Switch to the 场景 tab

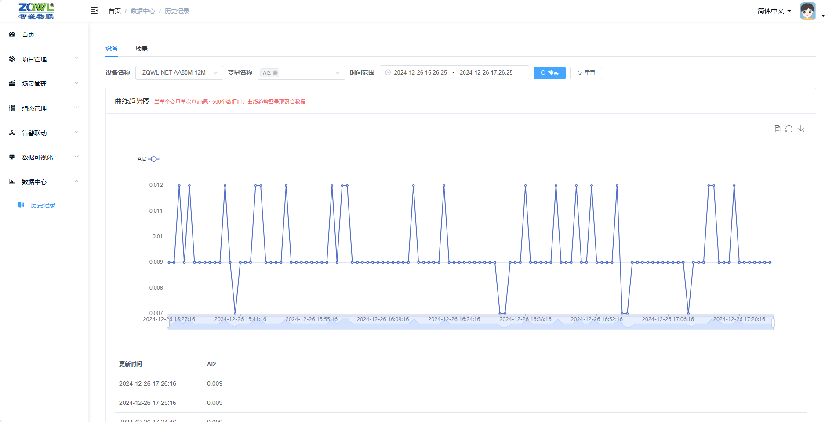click(x=141, y=48)
